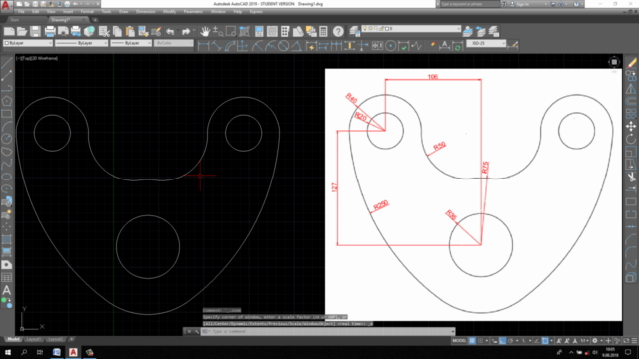Open the lineweight ByLayer dropdown

[x=131, y=43]
